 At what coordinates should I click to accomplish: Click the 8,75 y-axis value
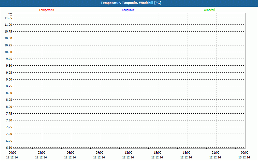pos(9,86)
